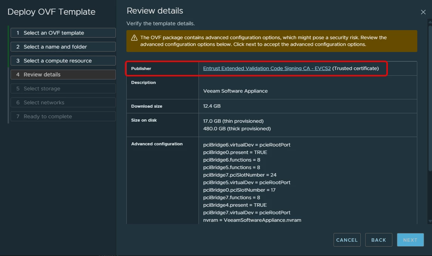Screen dimensions: 432x256
Task: Click the pciBridge7.functions = 8 line
Action: coord(232,197)
